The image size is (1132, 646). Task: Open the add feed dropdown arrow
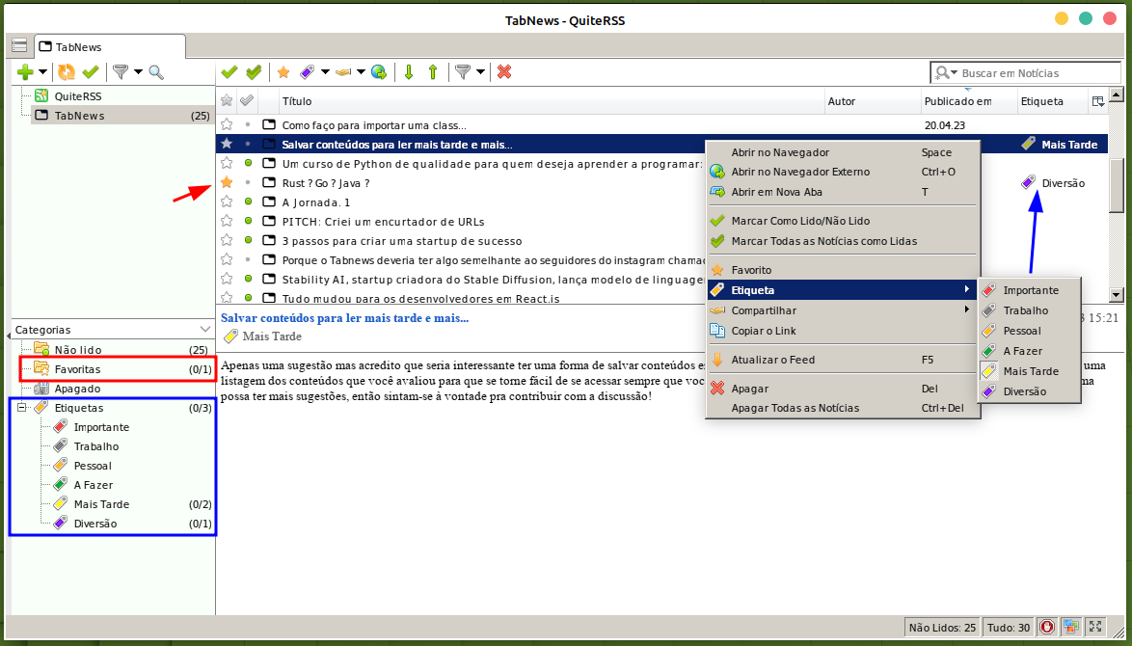[x=42, y=72]
